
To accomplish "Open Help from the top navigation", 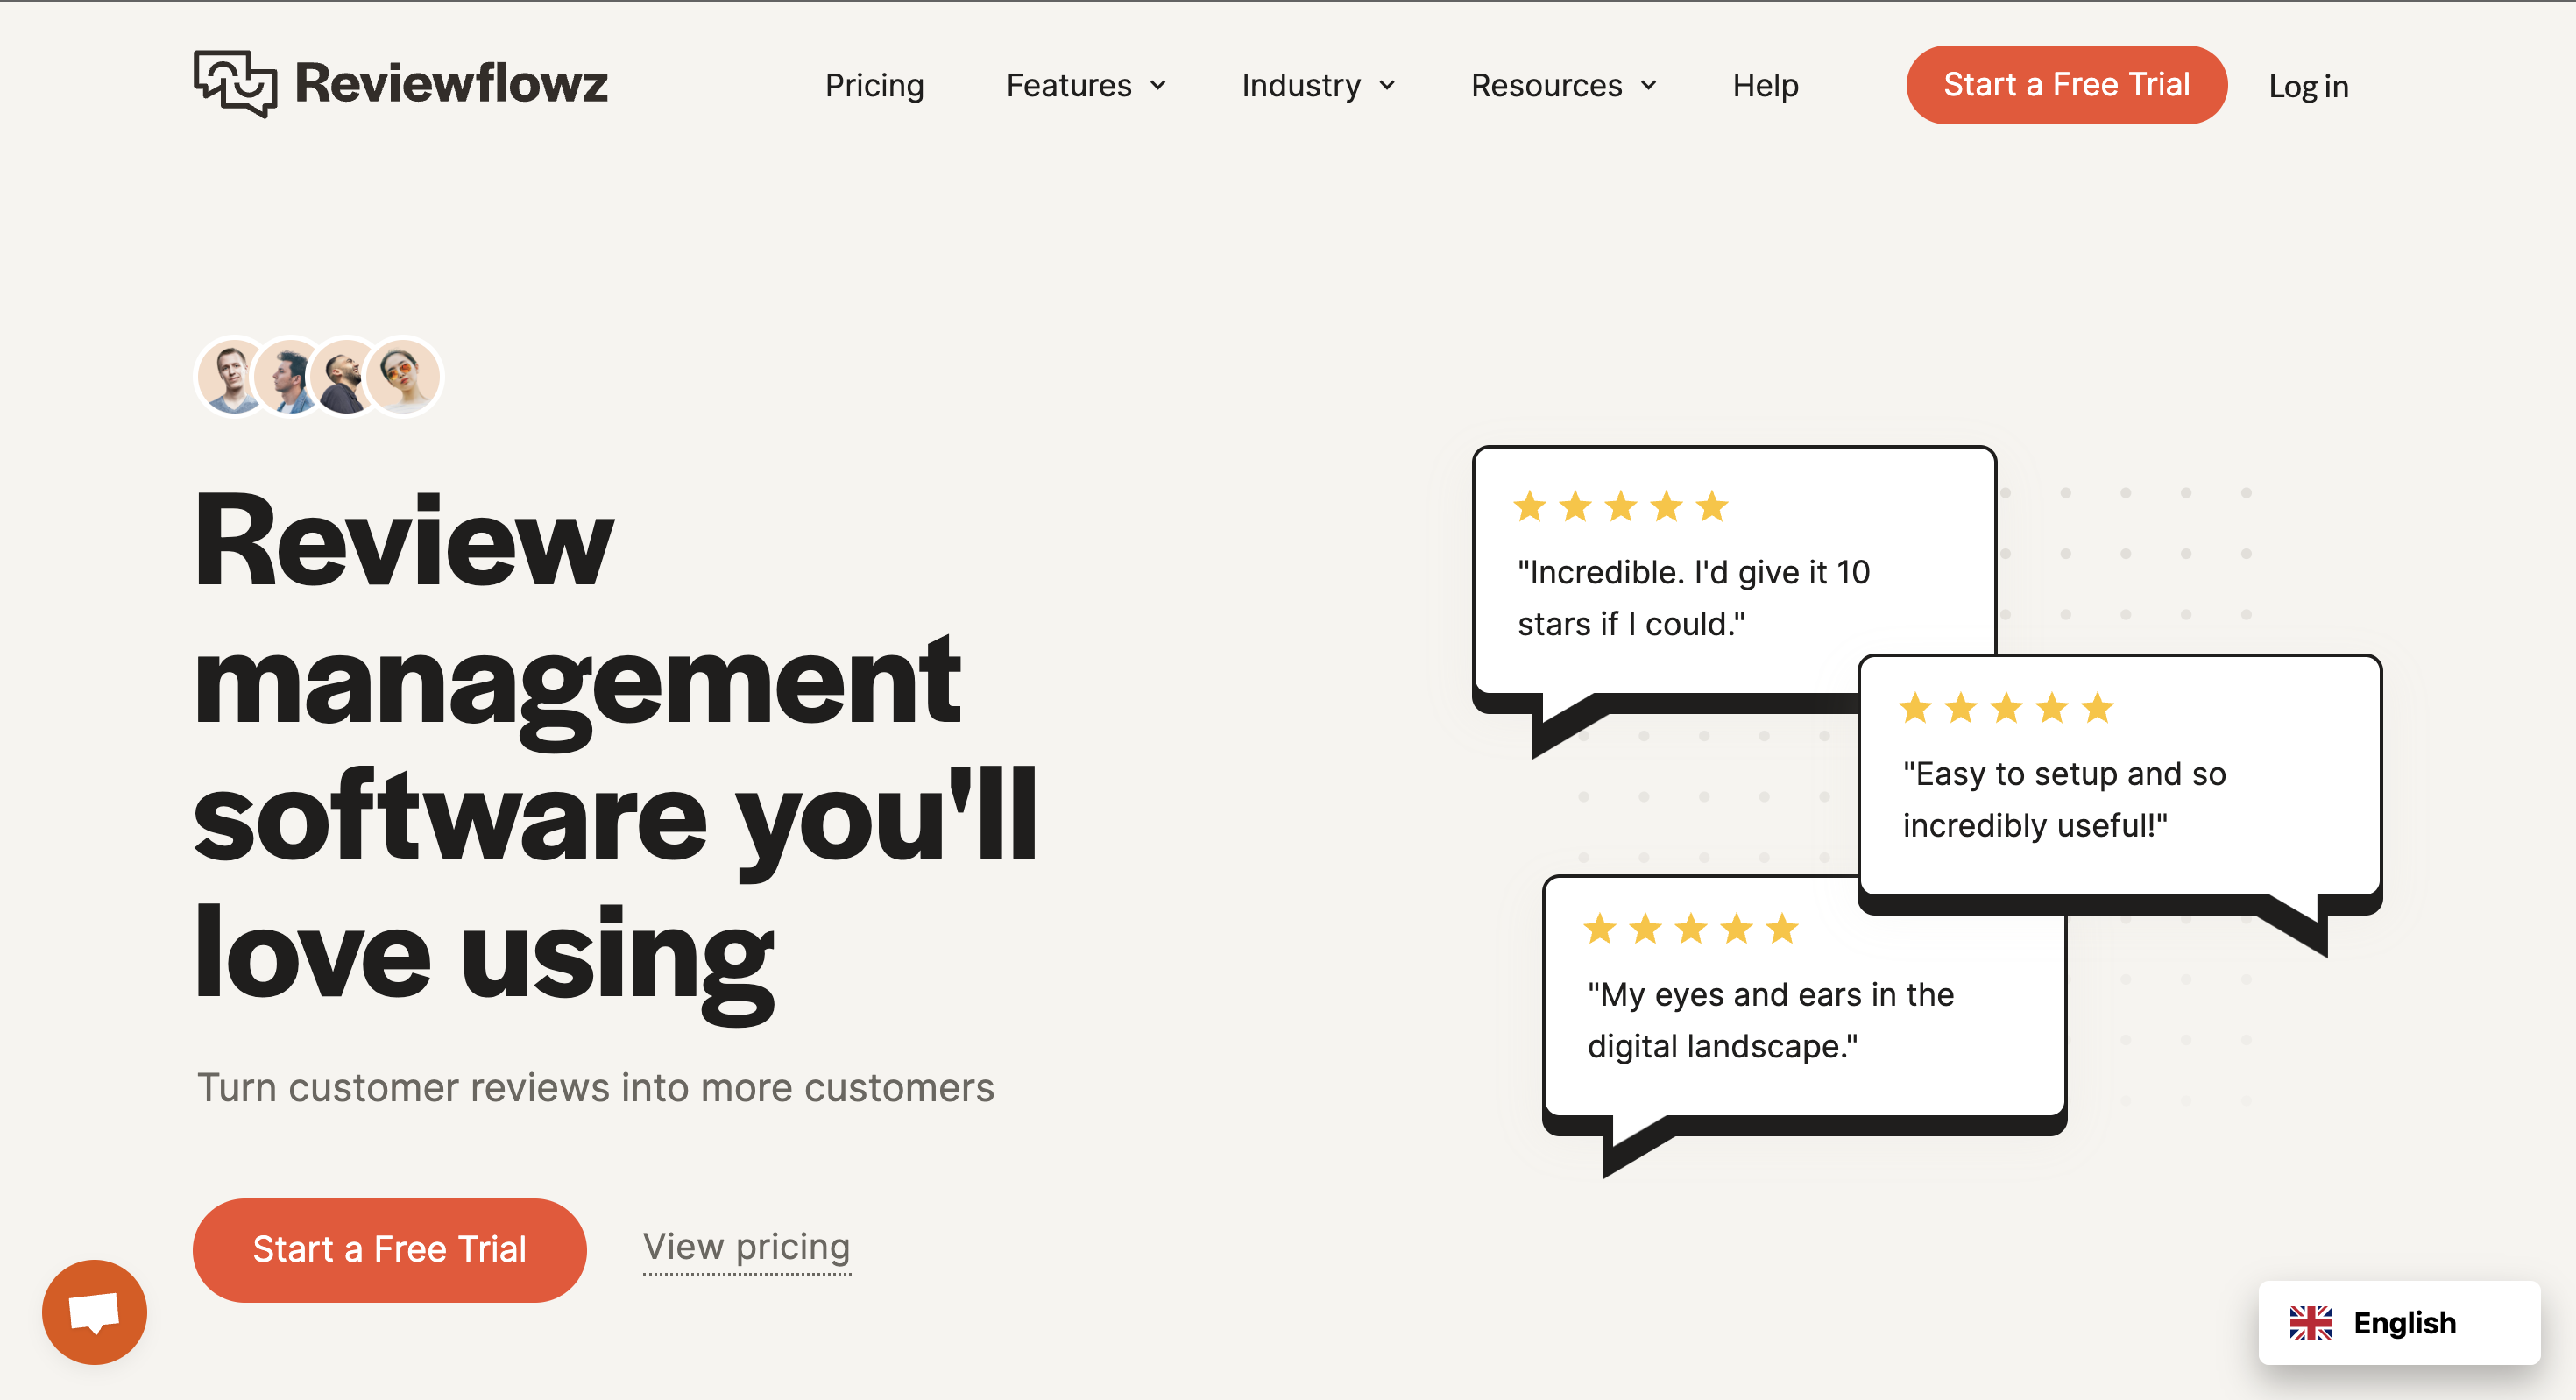I will tap(1765, 86).
